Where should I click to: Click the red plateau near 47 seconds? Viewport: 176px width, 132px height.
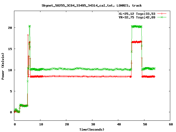coord(137,42)
